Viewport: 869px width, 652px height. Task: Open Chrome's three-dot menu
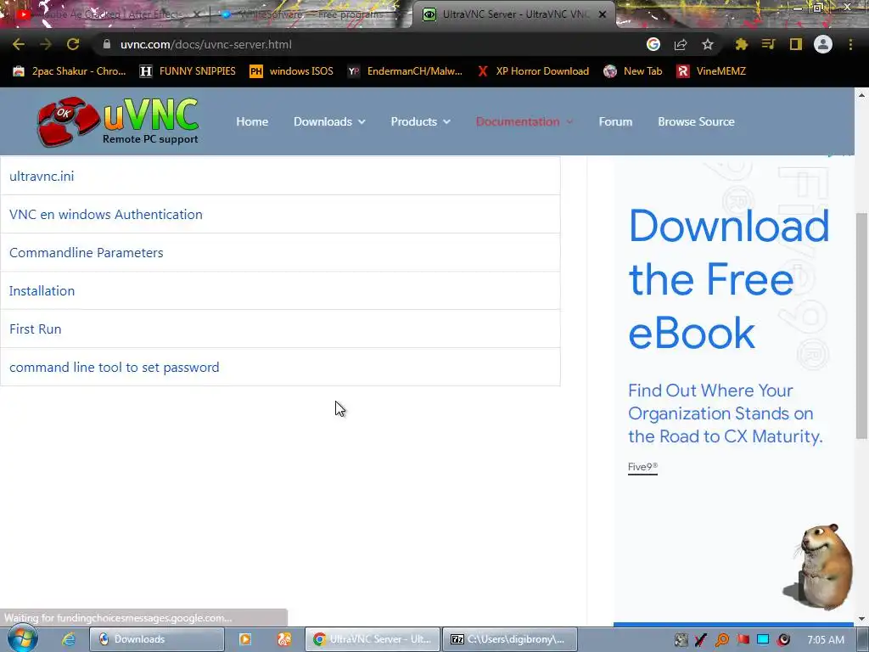pos(850,44)
